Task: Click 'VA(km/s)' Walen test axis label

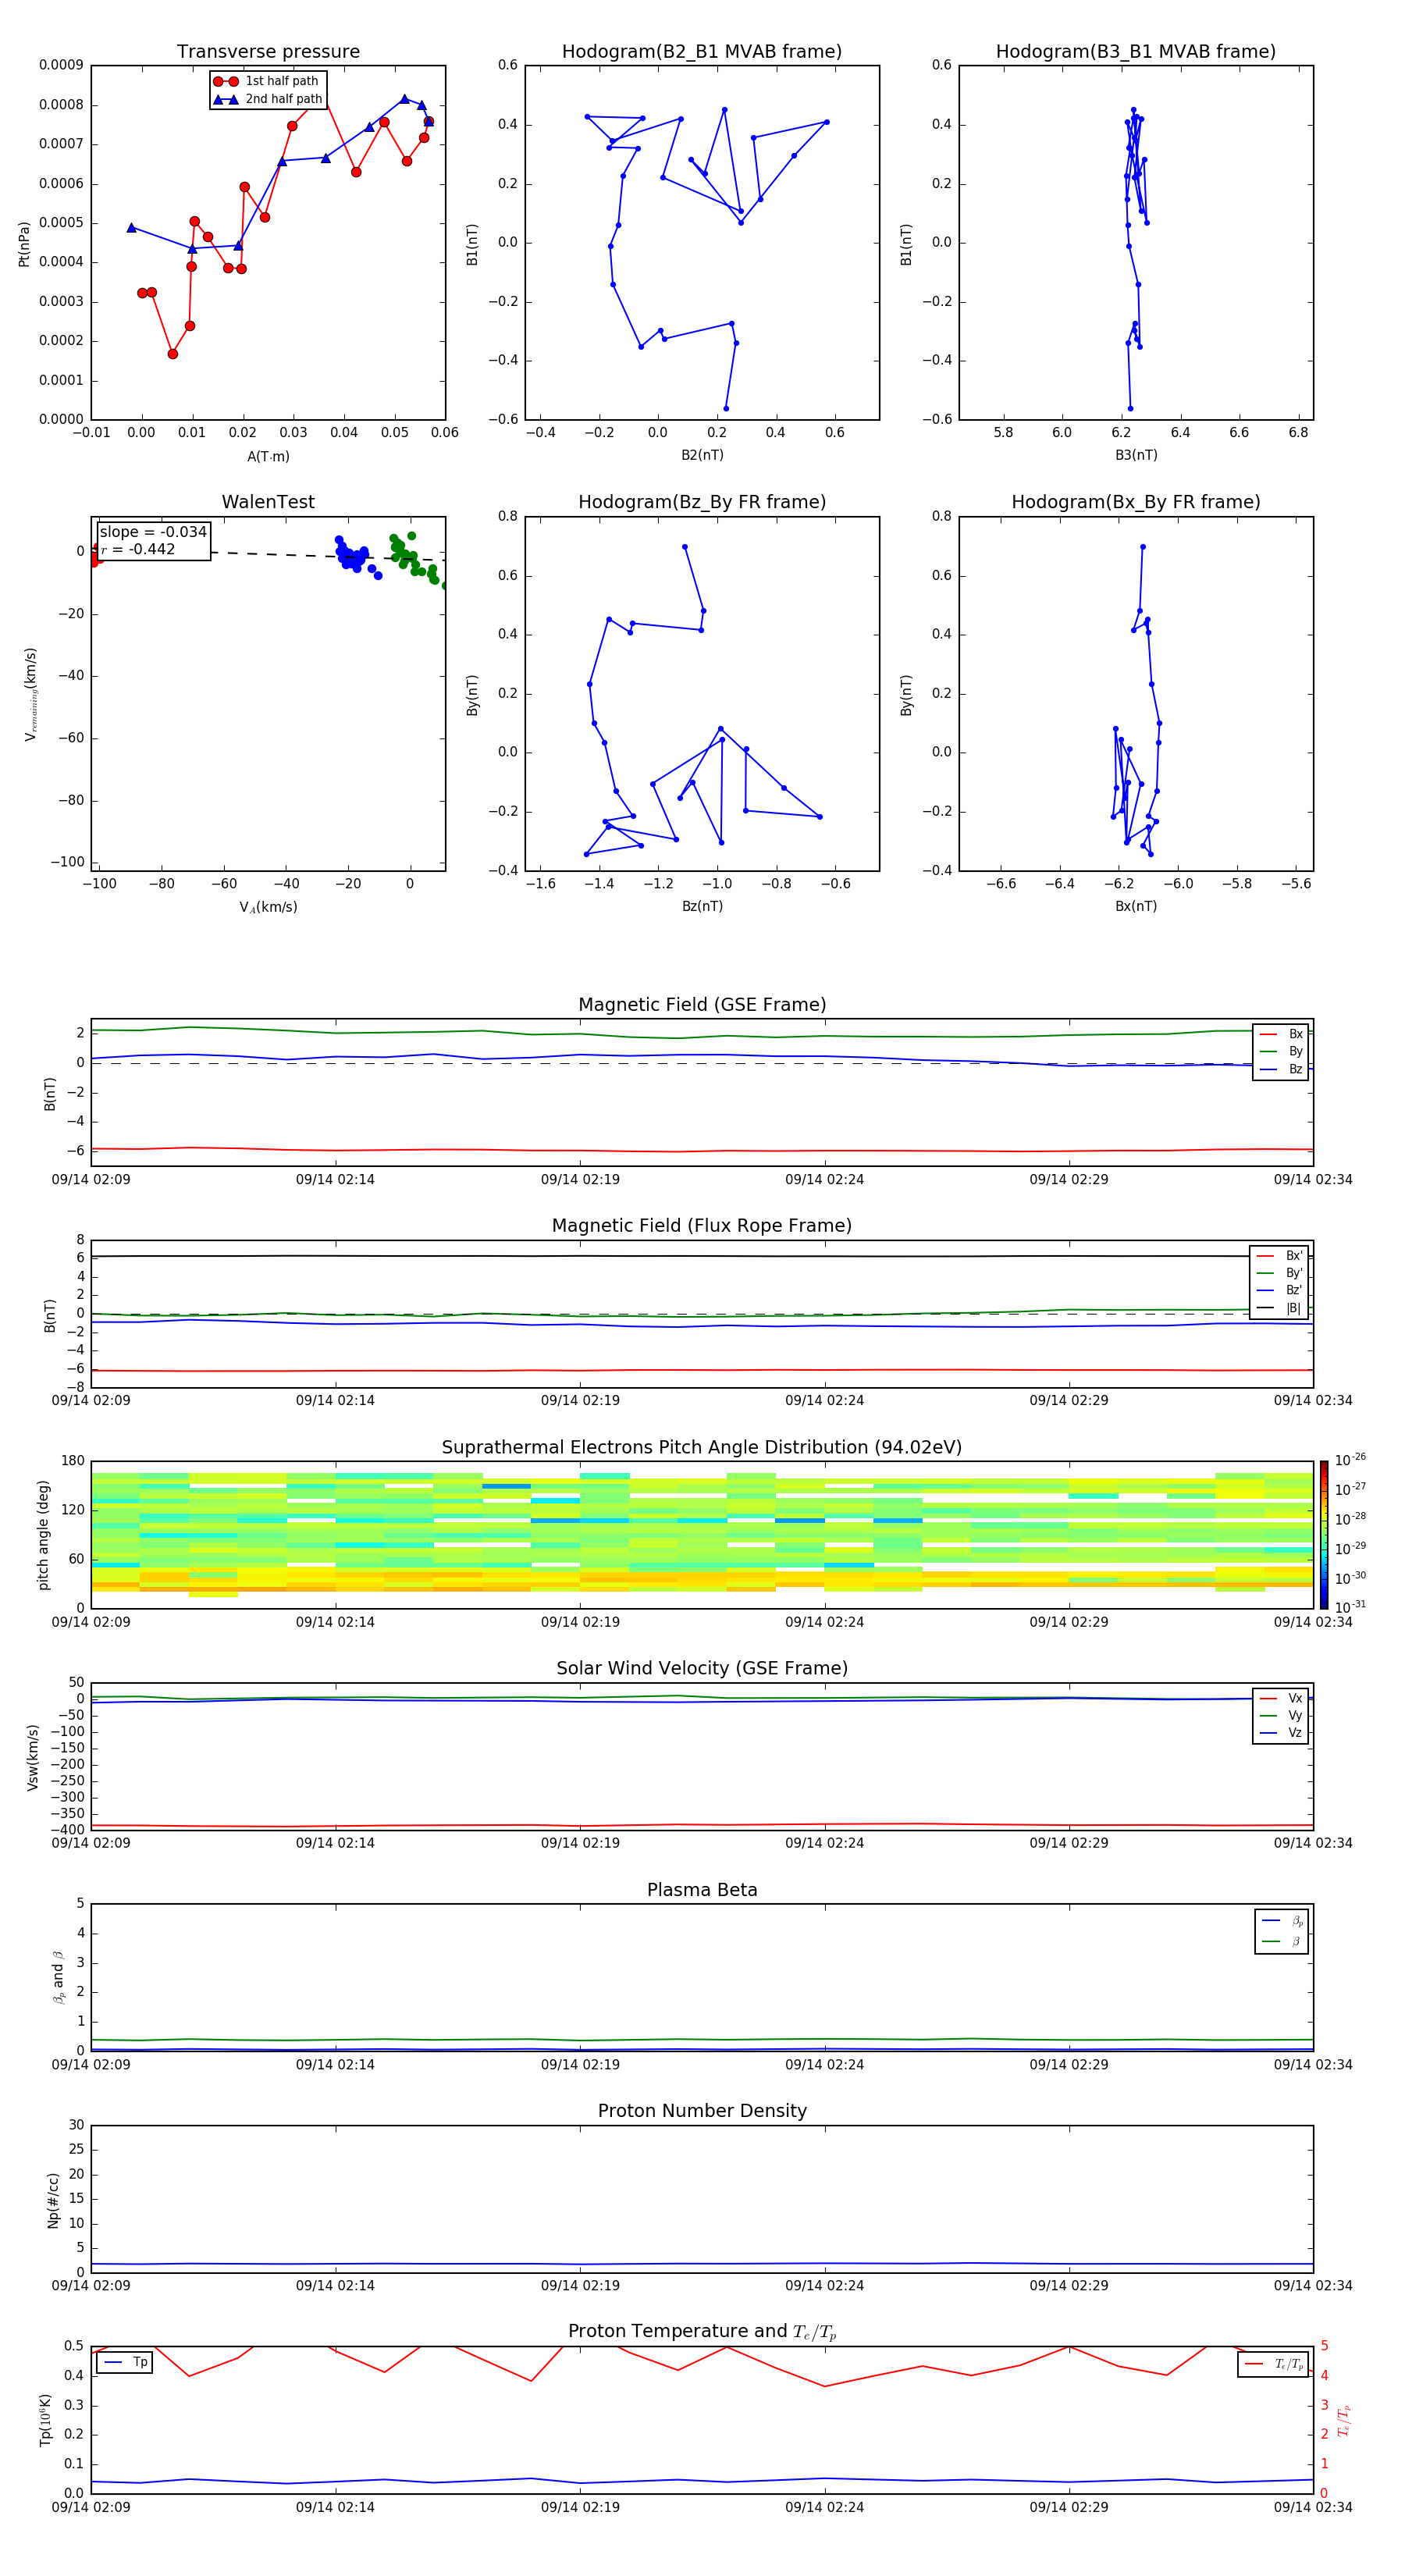Action: 268,907
